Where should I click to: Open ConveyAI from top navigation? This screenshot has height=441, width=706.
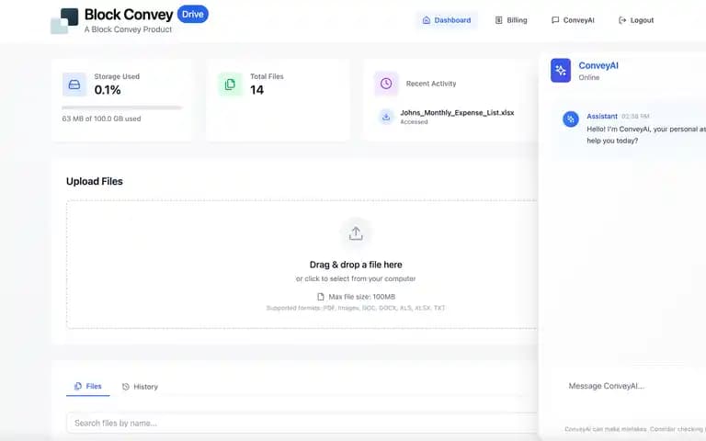[x=573, y=20]
